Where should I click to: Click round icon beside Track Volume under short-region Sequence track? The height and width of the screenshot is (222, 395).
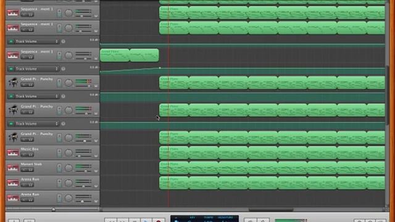63,68
